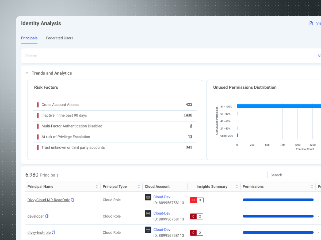Collapse the Trends and Analytics section

click(27, 73)
